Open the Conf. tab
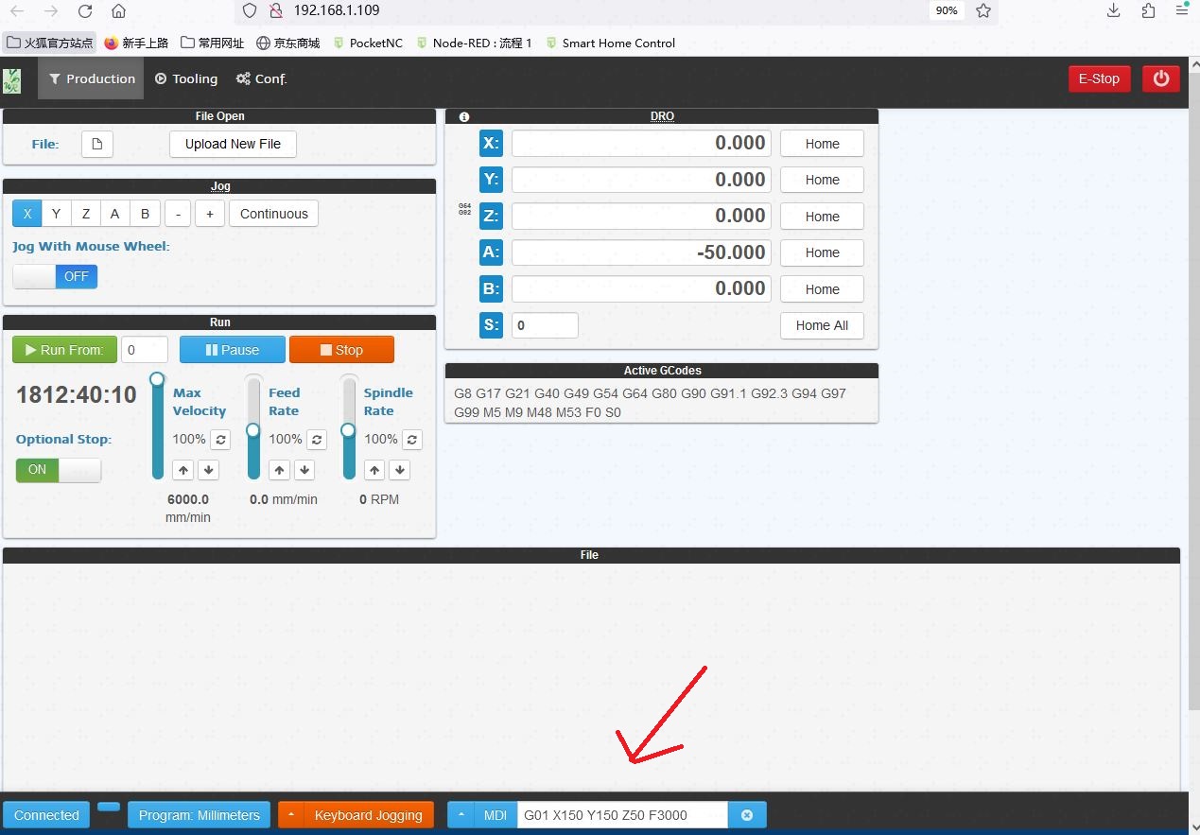 (x=261, y=78)
